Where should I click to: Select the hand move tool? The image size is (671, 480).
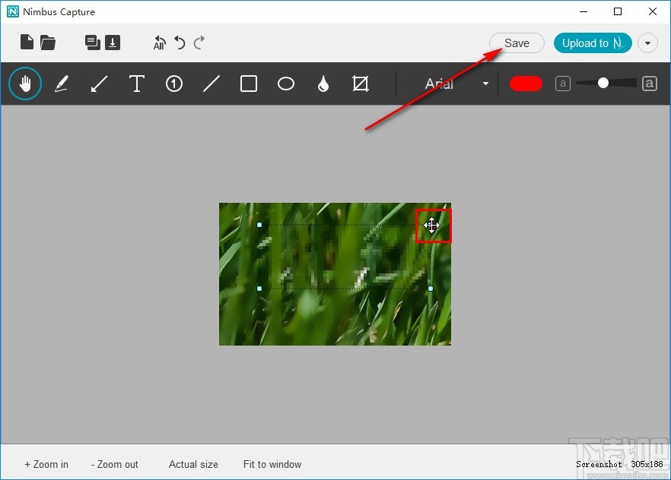pos(25,84)
